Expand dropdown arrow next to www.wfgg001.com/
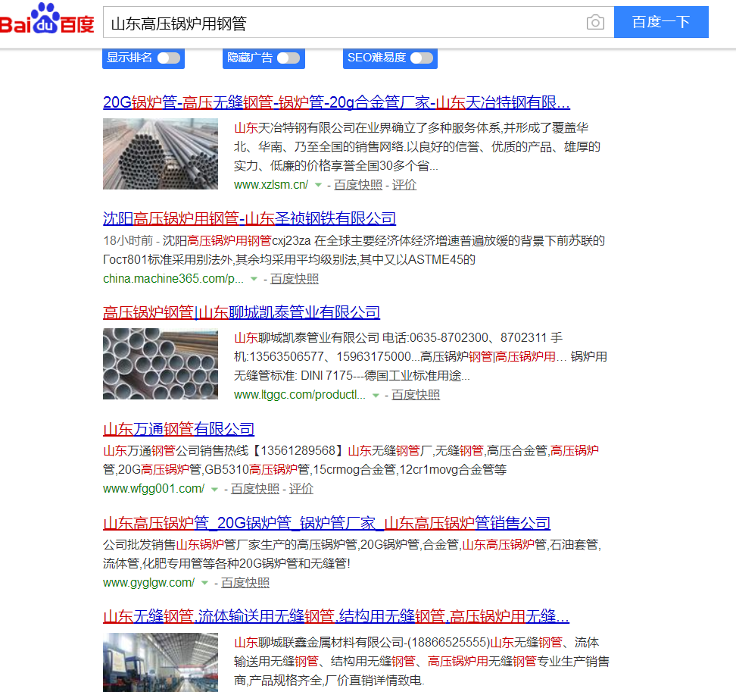The height and width of the screenshot is (692, 736). 214,489
